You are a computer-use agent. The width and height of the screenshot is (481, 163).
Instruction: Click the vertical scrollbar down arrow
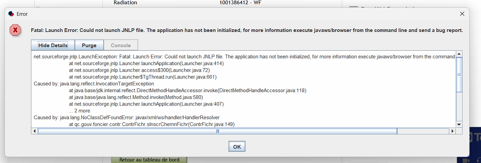click(x=459, y=124)
